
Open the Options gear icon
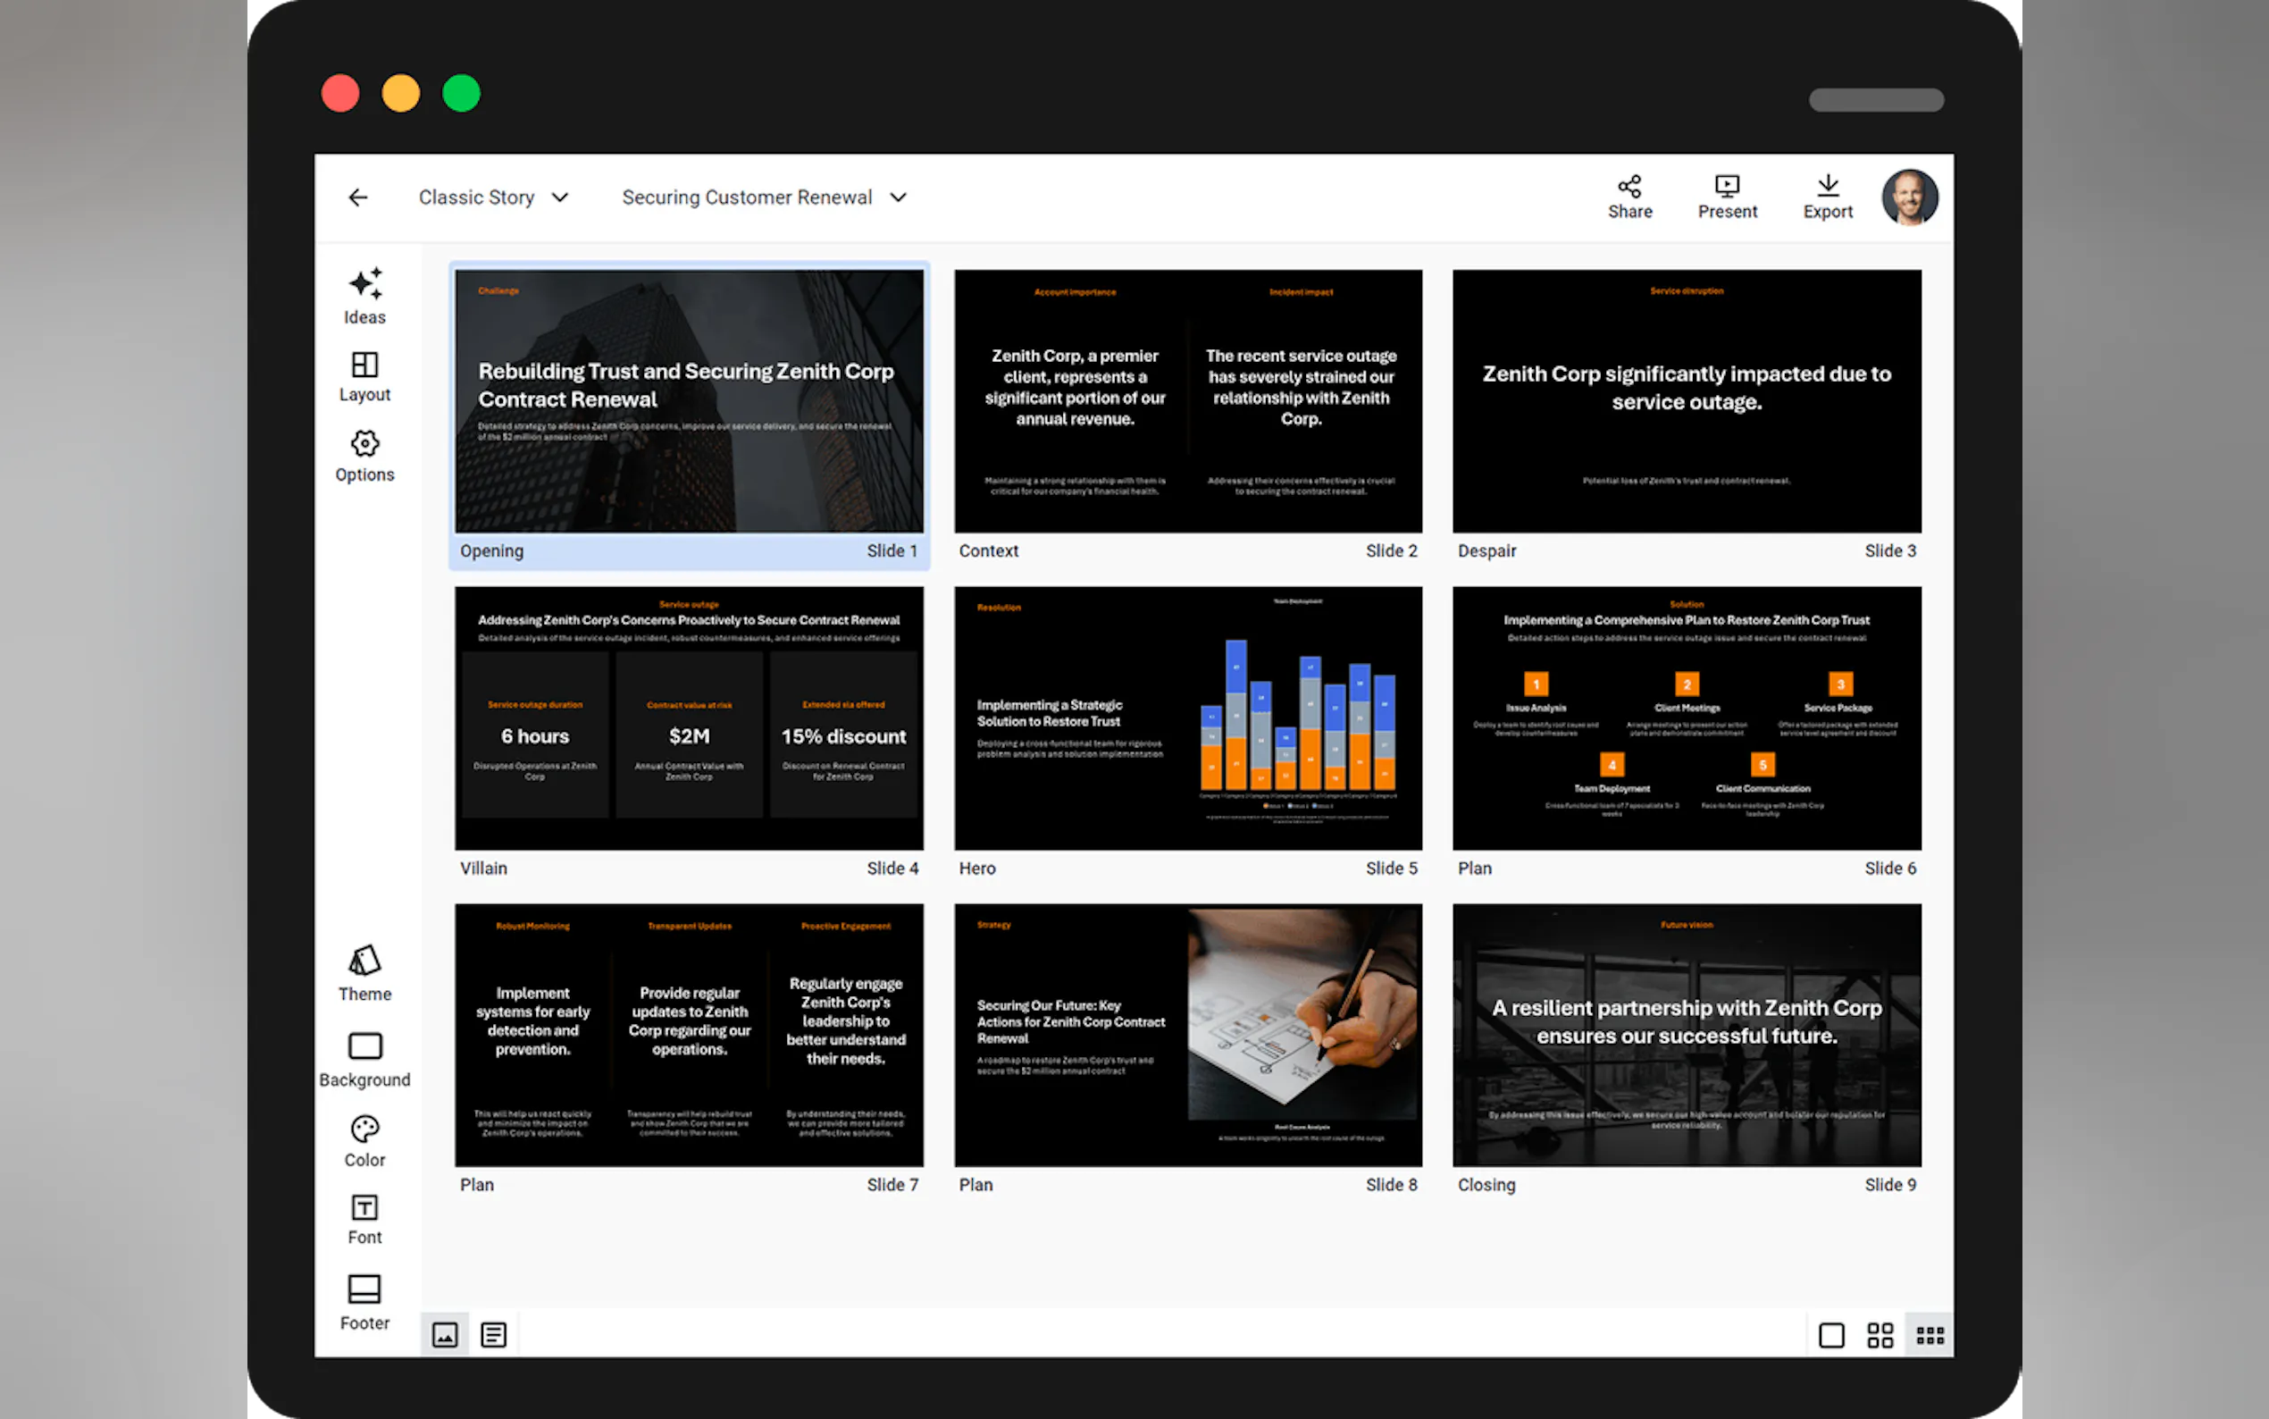coord(364,443)
